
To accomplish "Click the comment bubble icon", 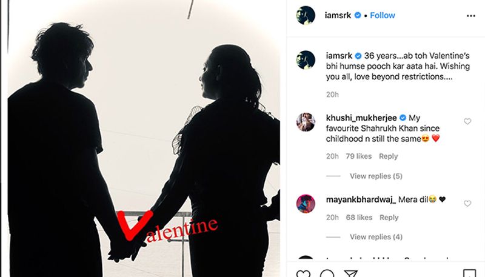I will pos(327,273).
